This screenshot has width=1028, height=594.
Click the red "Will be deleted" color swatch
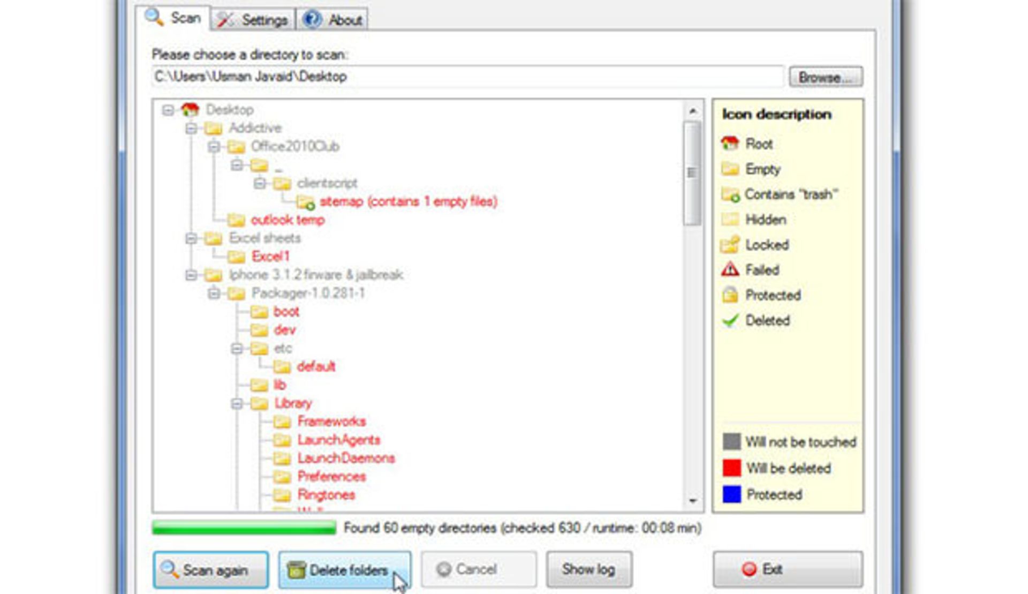point(731,468)
